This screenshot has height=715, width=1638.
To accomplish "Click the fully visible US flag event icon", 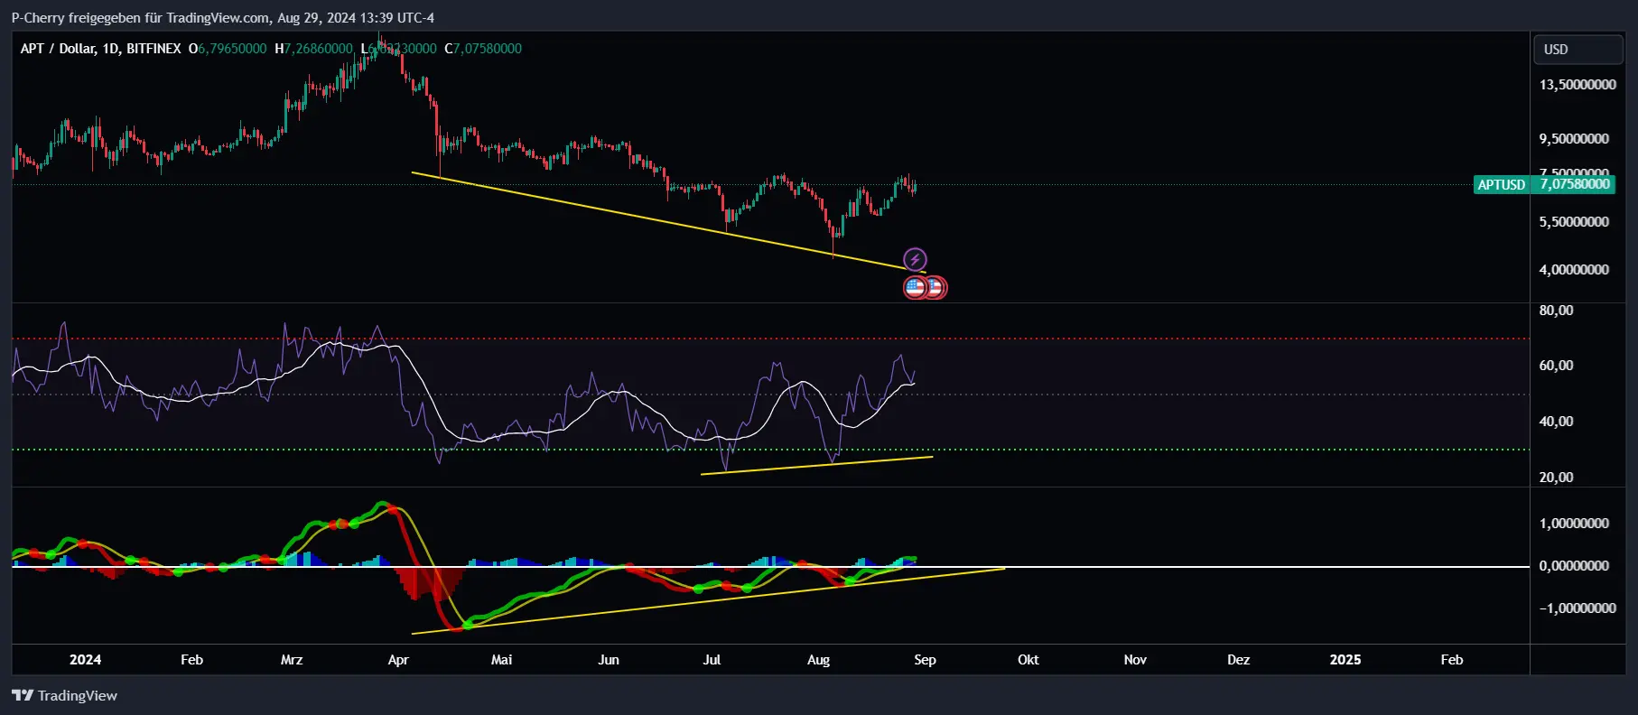I will coord(915,288).
